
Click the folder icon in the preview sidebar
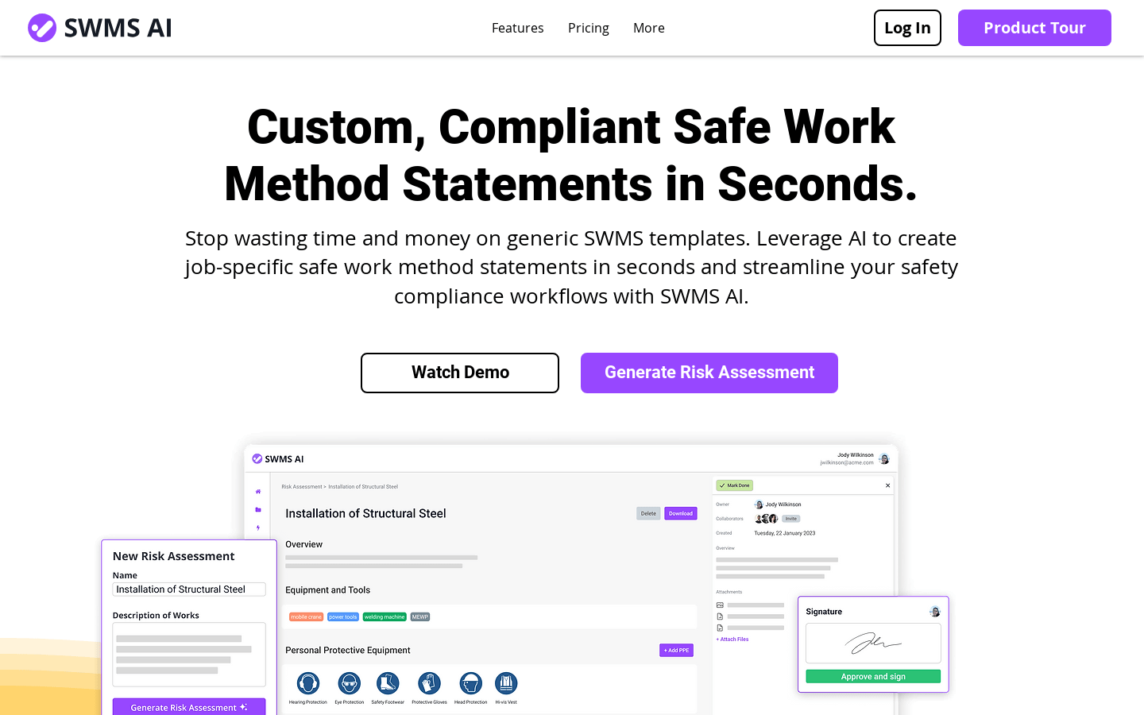[257, 510]
